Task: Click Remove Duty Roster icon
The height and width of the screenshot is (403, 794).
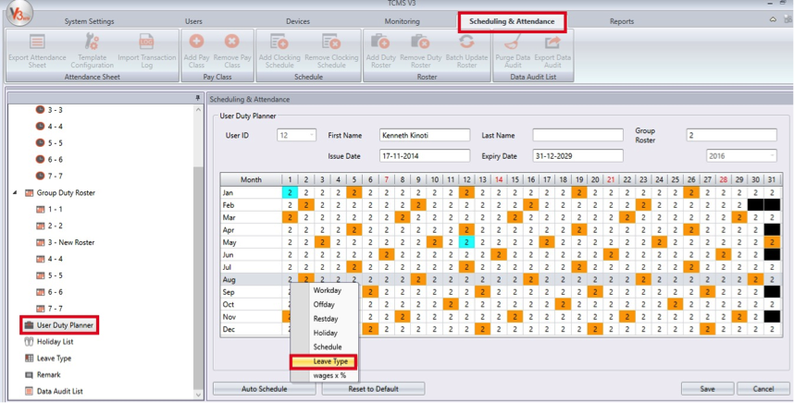Action: pyautogui.click(x=420, y=42)
